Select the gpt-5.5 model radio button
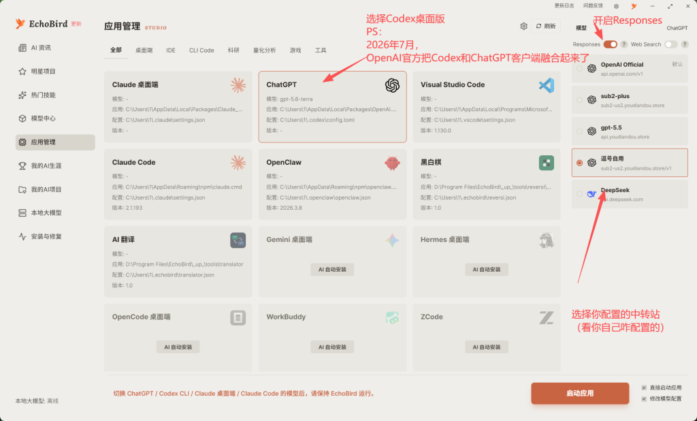The width and height of the screenshot is (697, 421). [579, 131]
